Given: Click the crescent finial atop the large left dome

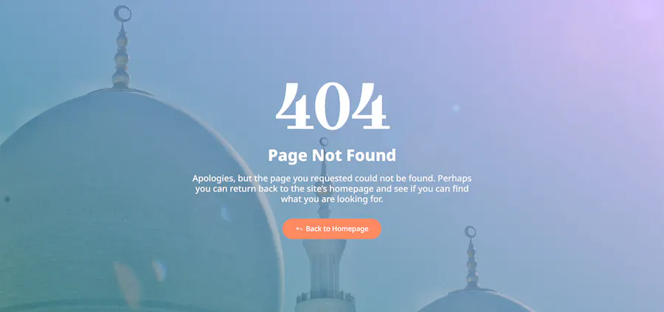Looking at the screenshot, I should (122, 13).
